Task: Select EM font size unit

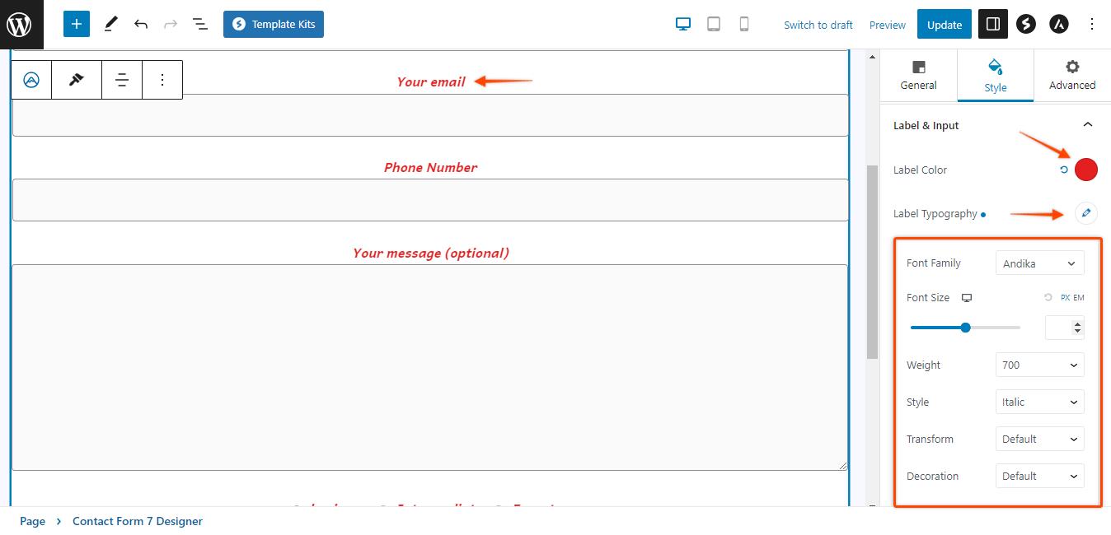Action: (x=1079, y=298)
